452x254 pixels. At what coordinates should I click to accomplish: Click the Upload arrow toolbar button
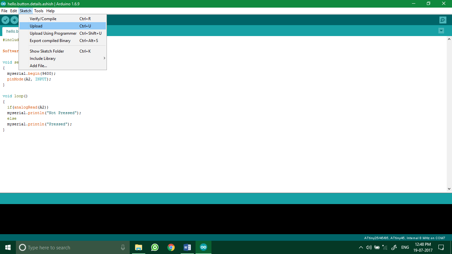coord(14,20)
